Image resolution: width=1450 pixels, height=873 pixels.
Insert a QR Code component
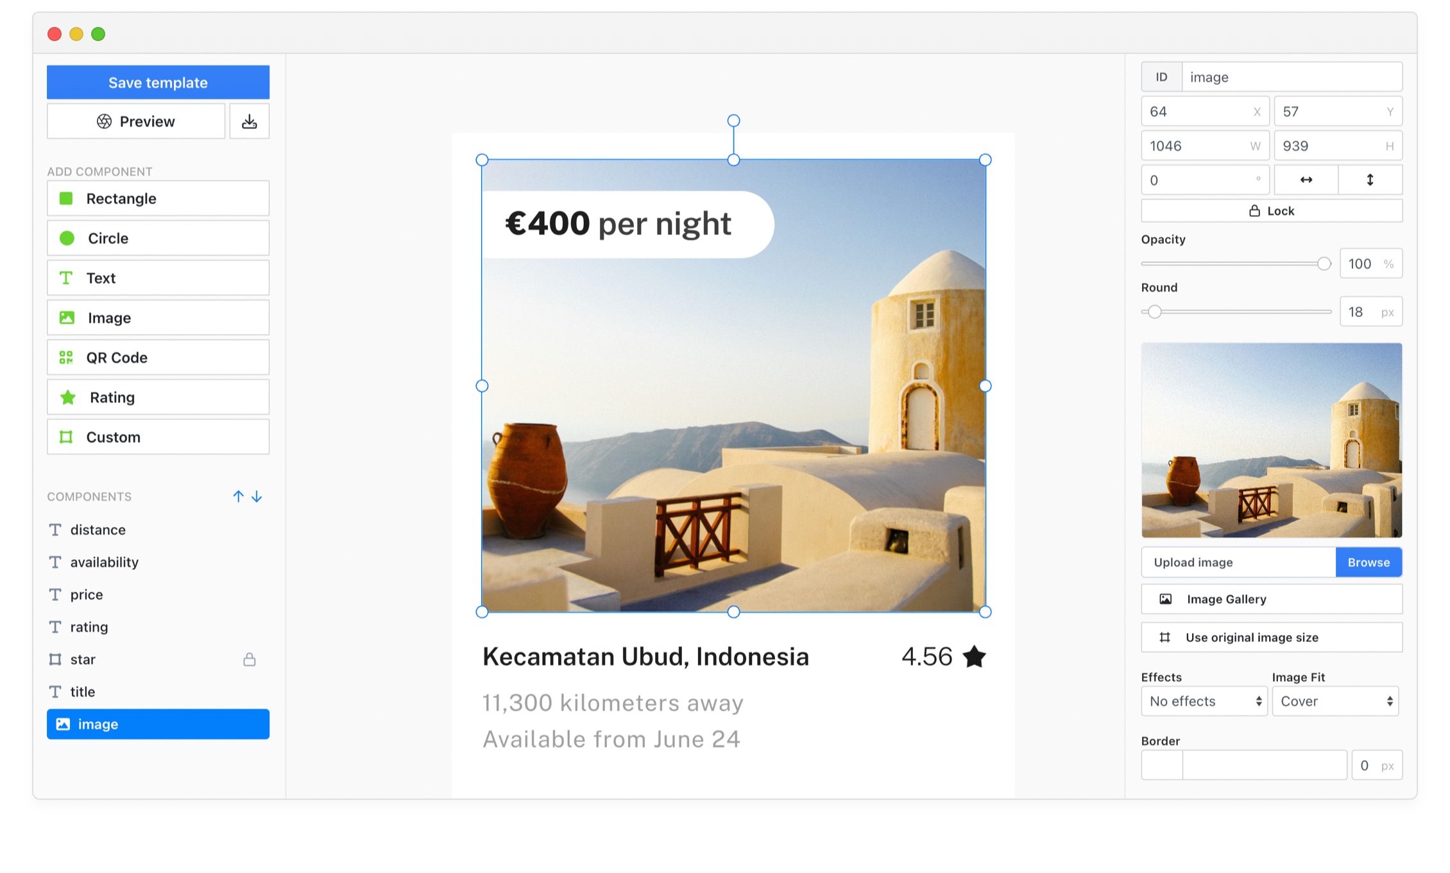(157, 358)
